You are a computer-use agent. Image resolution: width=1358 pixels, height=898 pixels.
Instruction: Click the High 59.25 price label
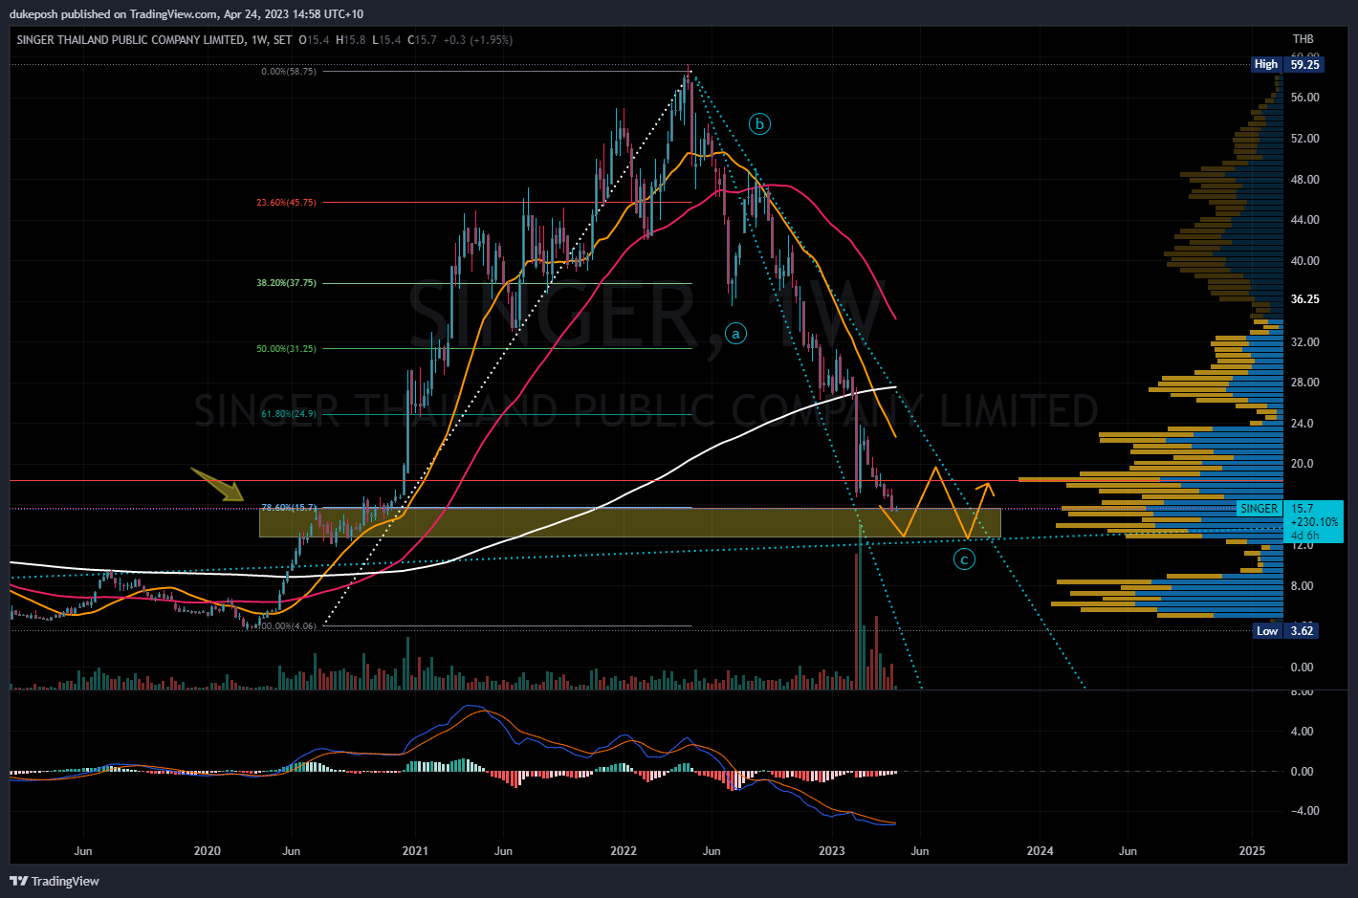pyautogui.click(x=1288, y=64)
